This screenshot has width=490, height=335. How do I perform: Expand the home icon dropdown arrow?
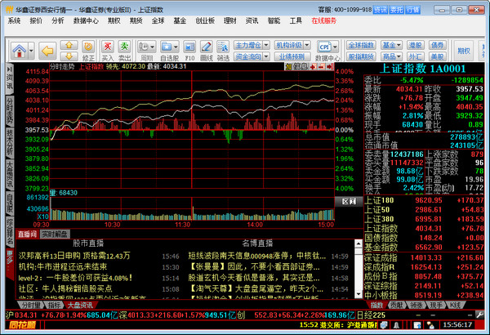point(31,51)
